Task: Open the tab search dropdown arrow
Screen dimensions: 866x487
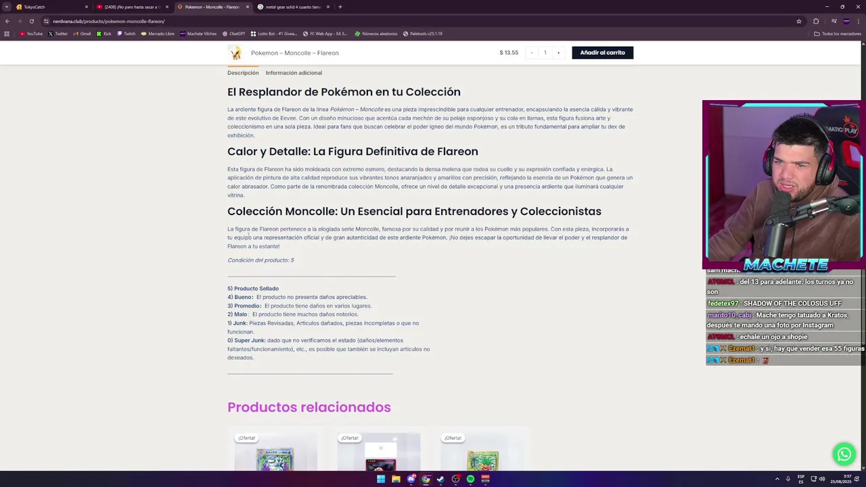Action: tap(7, 7)
